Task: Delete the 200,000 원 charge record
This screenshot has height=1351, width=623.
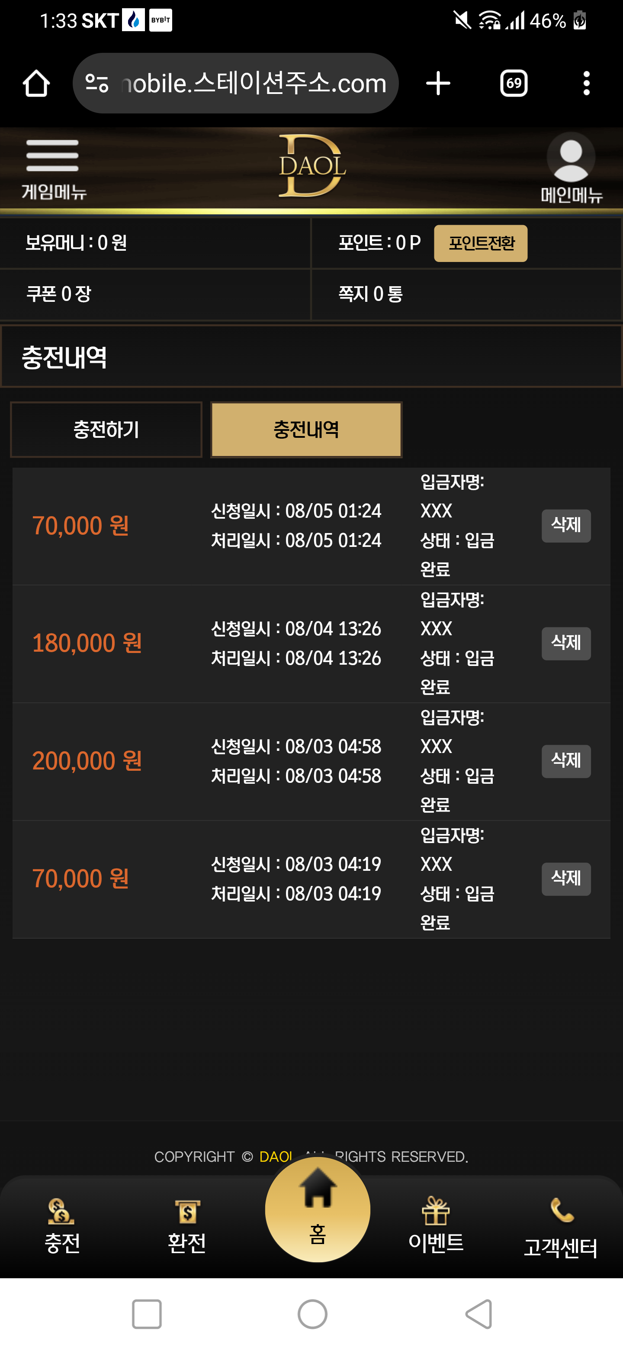Action: pos(566,761)
